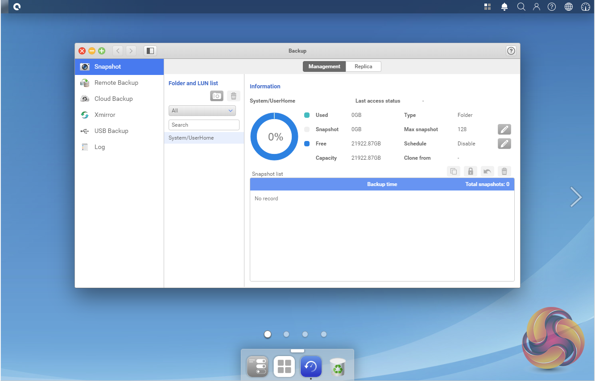The height and width of the screenshot is (381, 595).
Task: Take a snapshot using the camera icon
Action: click(216, 96)
